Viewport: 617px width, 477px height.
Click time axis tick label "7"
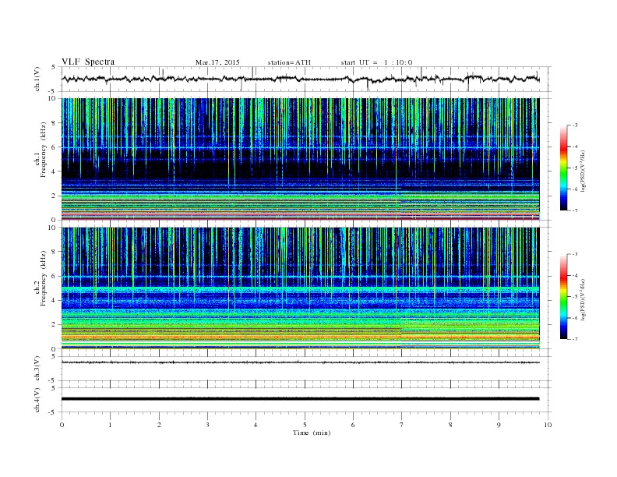coord(402,425)
